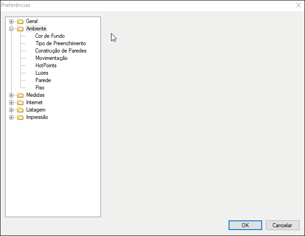Expand the Medidas tree node
This screenshot has width=305, height=236.
pos(11,95)
